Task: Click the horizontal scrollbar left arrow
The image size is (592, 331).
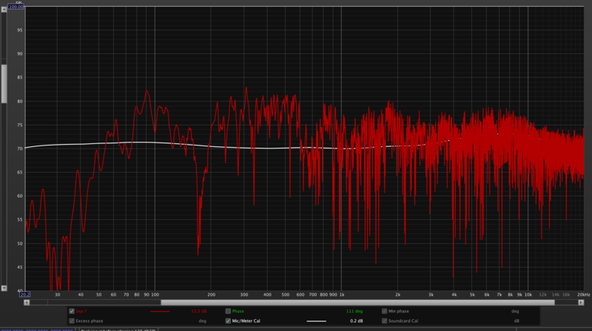Action: [27, 303]
